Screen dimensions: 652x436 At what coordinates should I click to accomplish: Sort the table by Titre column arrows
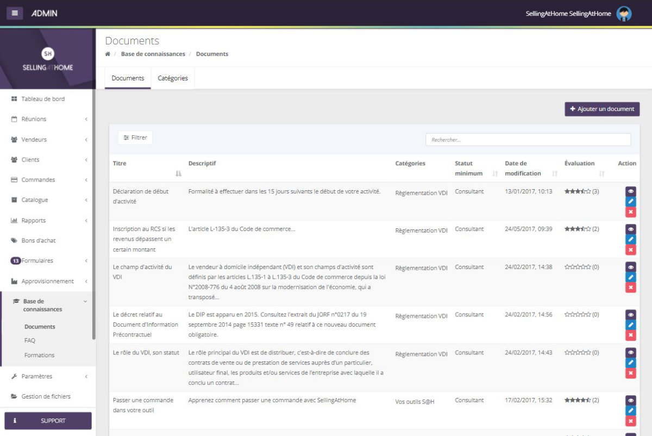pos(178,173)
